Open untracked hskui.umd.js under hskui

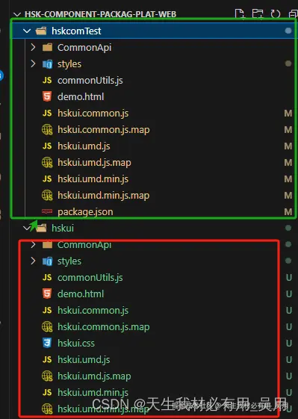84,360
